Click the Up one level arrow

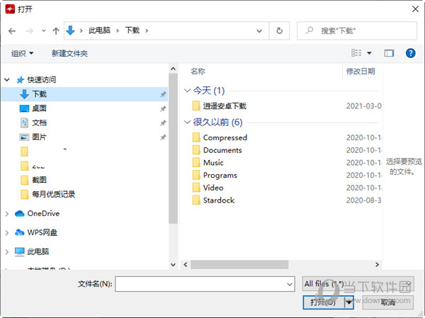point(56,30)
